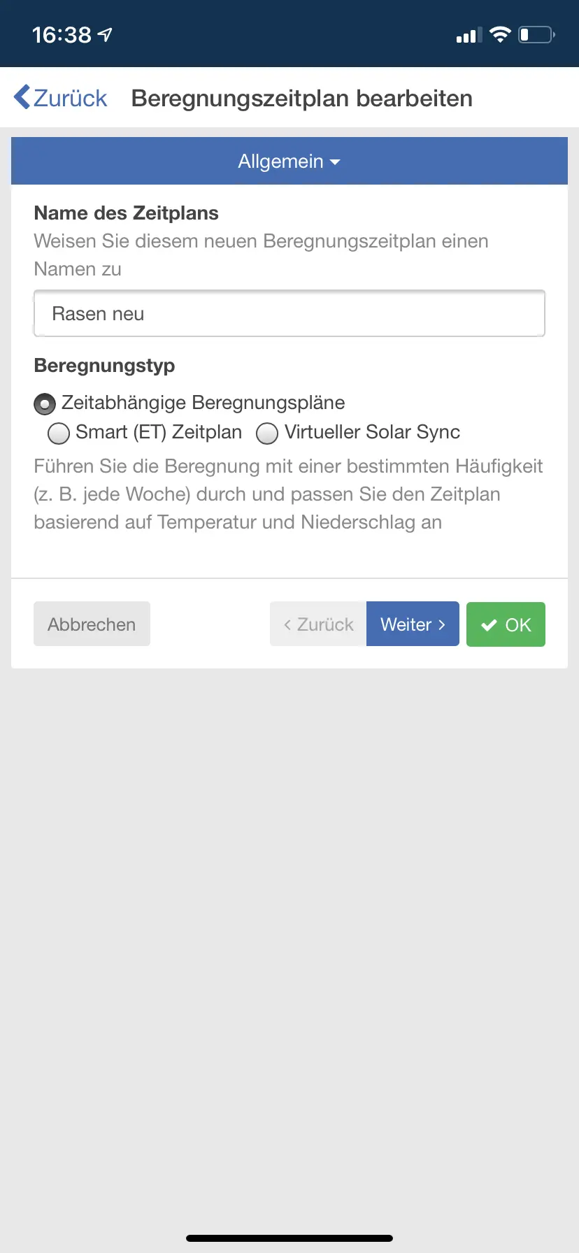Open the Allgemein section dropdown
Viewport: 579px width, 1253px height.
[x=289, y=161]
